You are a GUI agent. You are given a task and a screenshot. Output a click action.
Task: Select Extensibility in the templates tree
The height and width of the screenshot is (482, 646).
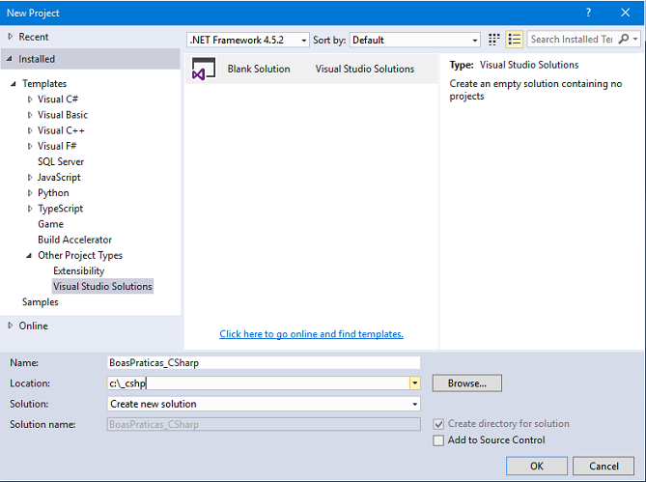(x=78, y=271)
